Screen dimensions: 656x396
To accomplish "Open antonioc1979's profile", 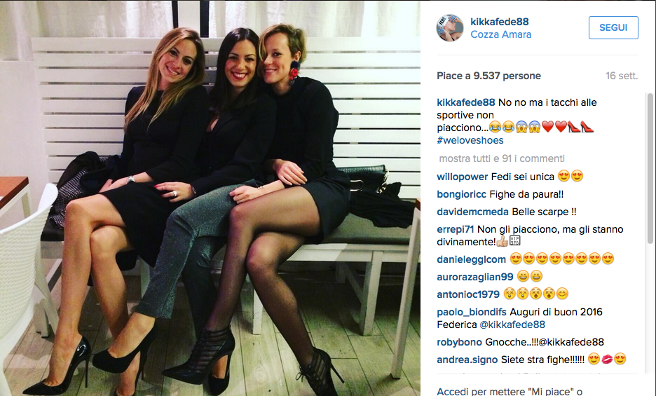I will (x=468, y=294).
